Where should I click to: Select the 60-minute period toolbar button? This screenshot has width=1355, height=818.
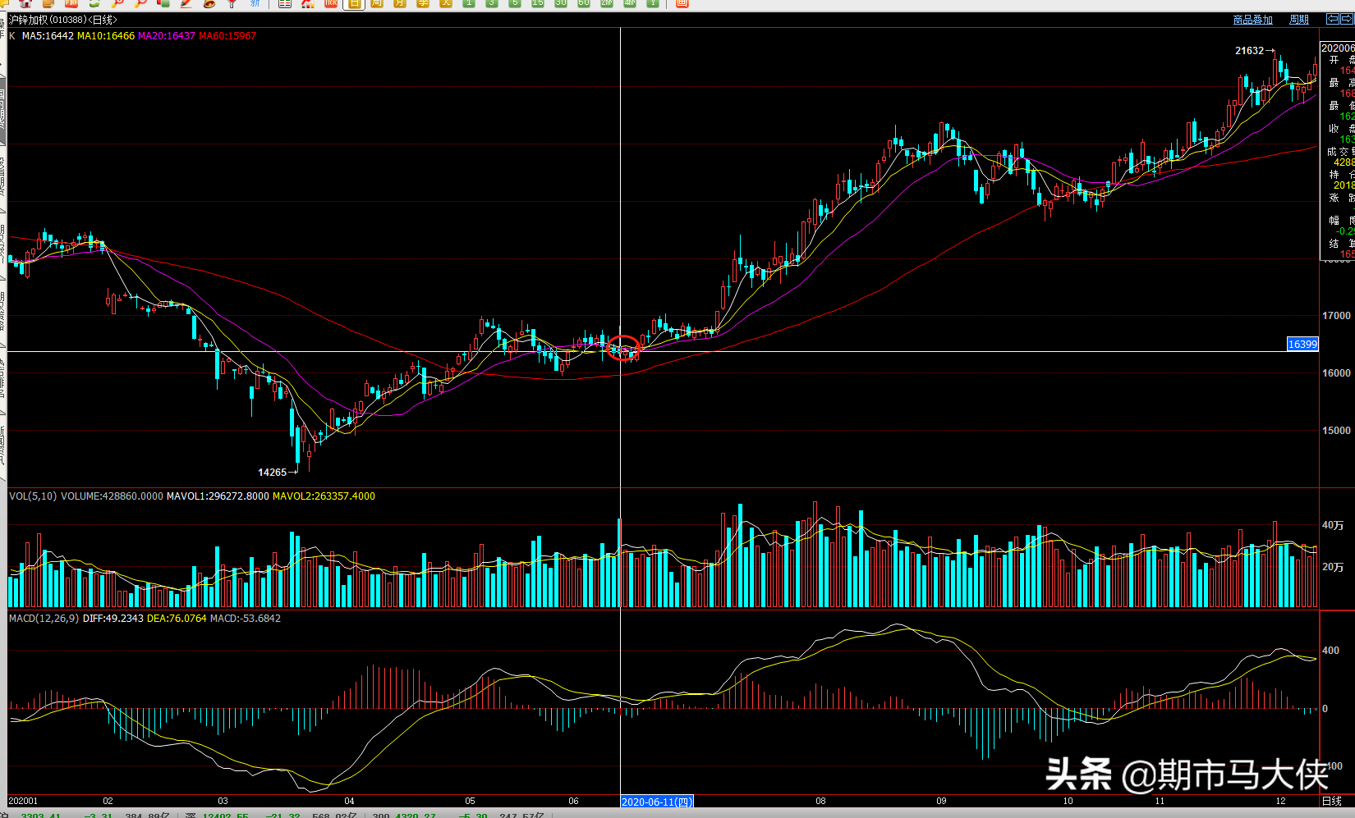(x=584, y=3)
